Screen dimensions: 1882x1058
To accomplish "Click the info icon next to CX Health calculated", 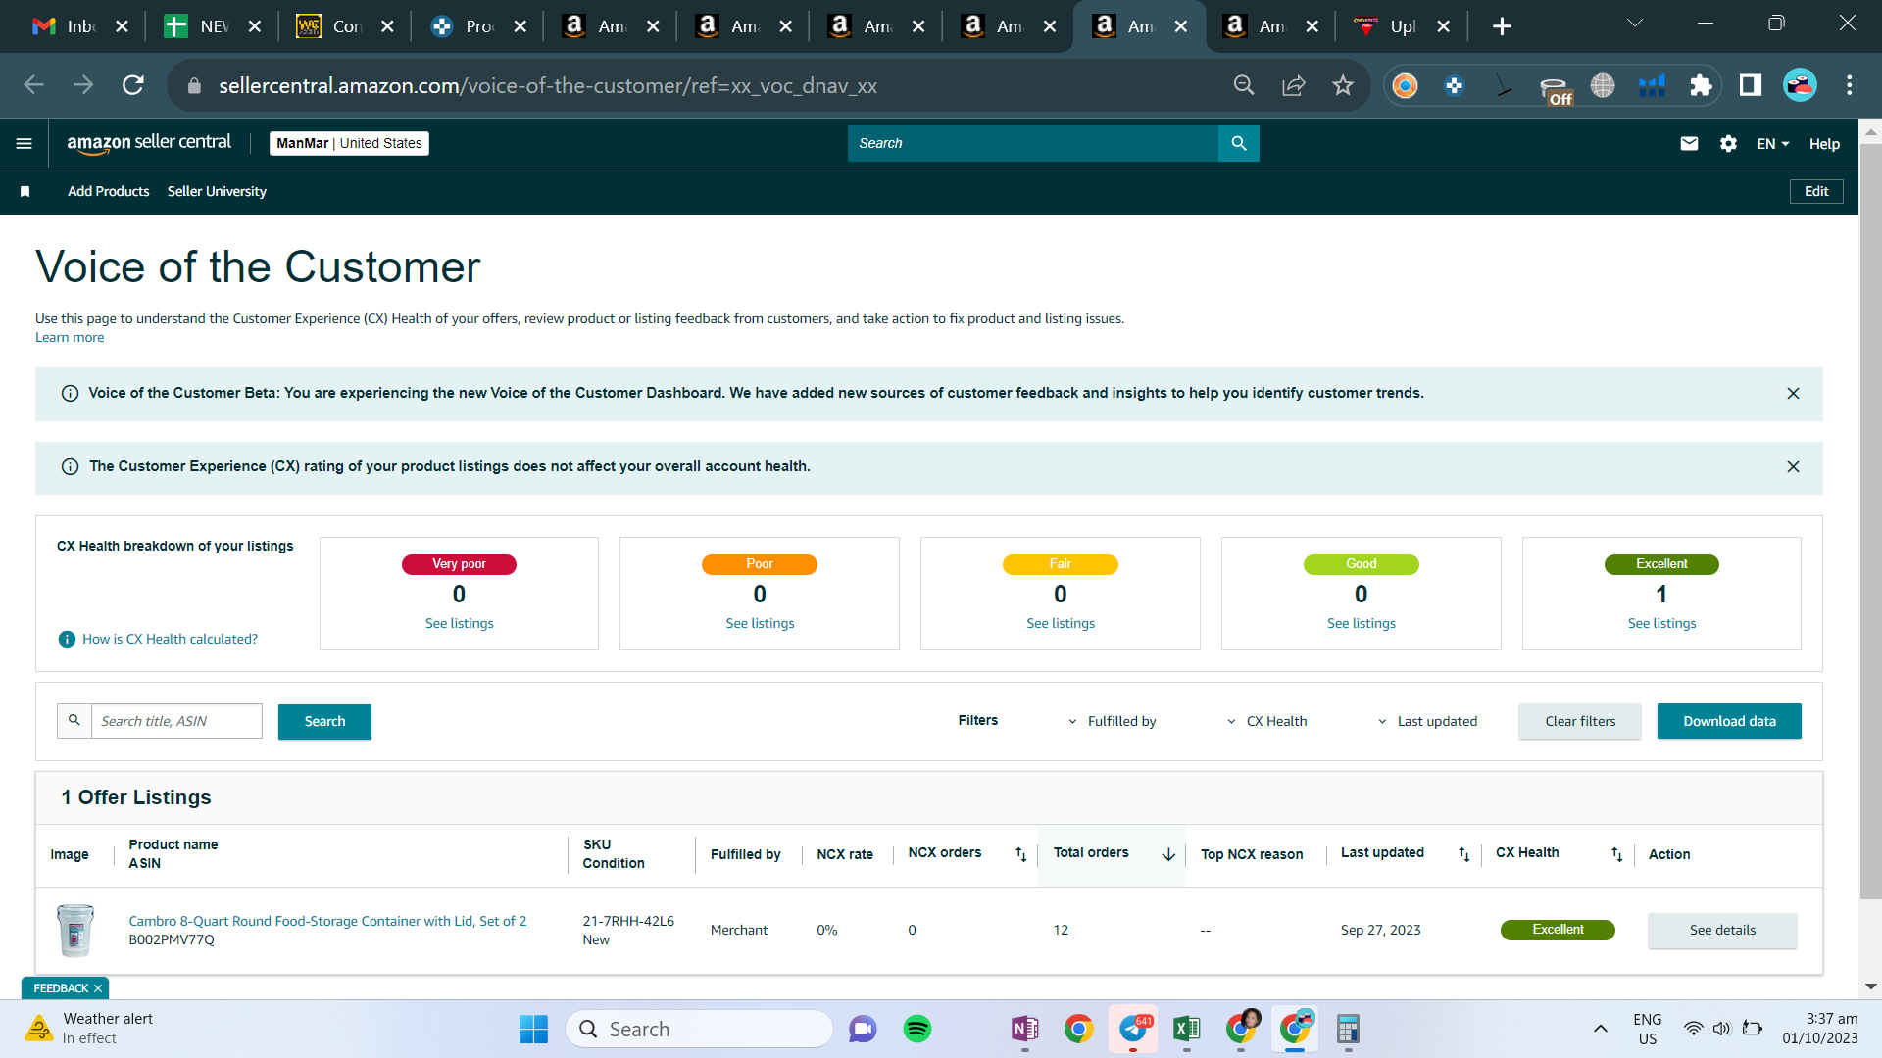I will pos(67,640).
